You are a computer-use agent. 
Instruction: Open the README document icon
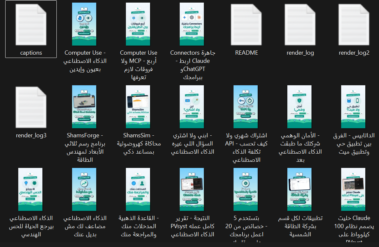pos(246,25)
